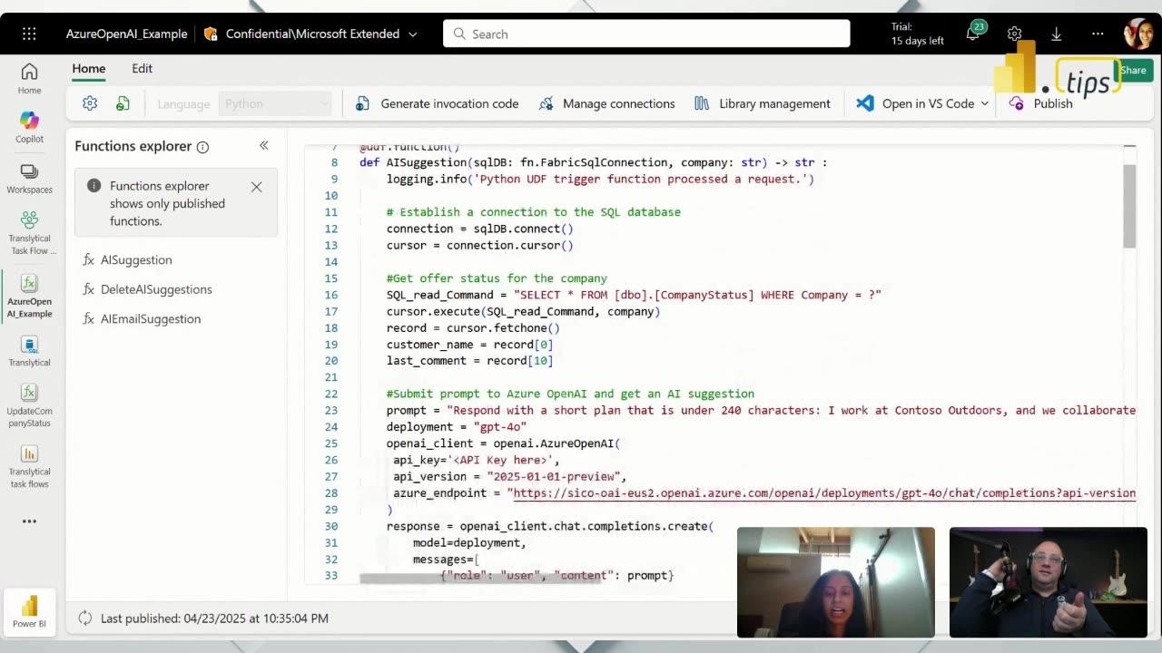Image resolution: width=1162 pixels, height=653 pixels.
Task: Open the top bar more options ellipsis
Action: [x=1098, y=34]
